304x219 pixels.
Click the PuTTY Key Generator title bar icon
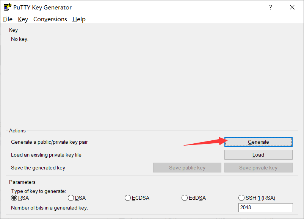[7, 7]
